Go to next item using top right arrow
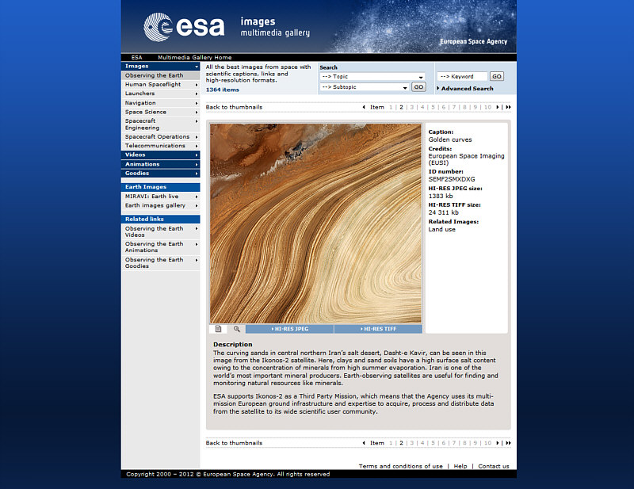 (x=499, y=107)
